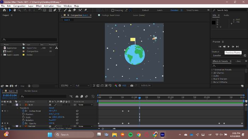Viewport: 248px width, 139px height.
Task: Select the Rotation tool
Action: coord(40,10)
